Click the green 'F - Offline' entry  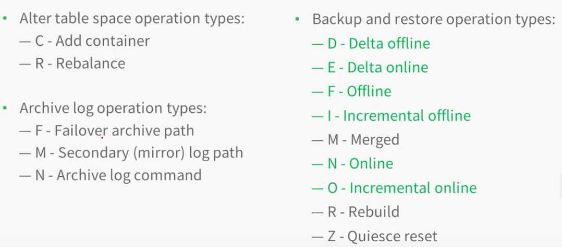tap(351, 92)
